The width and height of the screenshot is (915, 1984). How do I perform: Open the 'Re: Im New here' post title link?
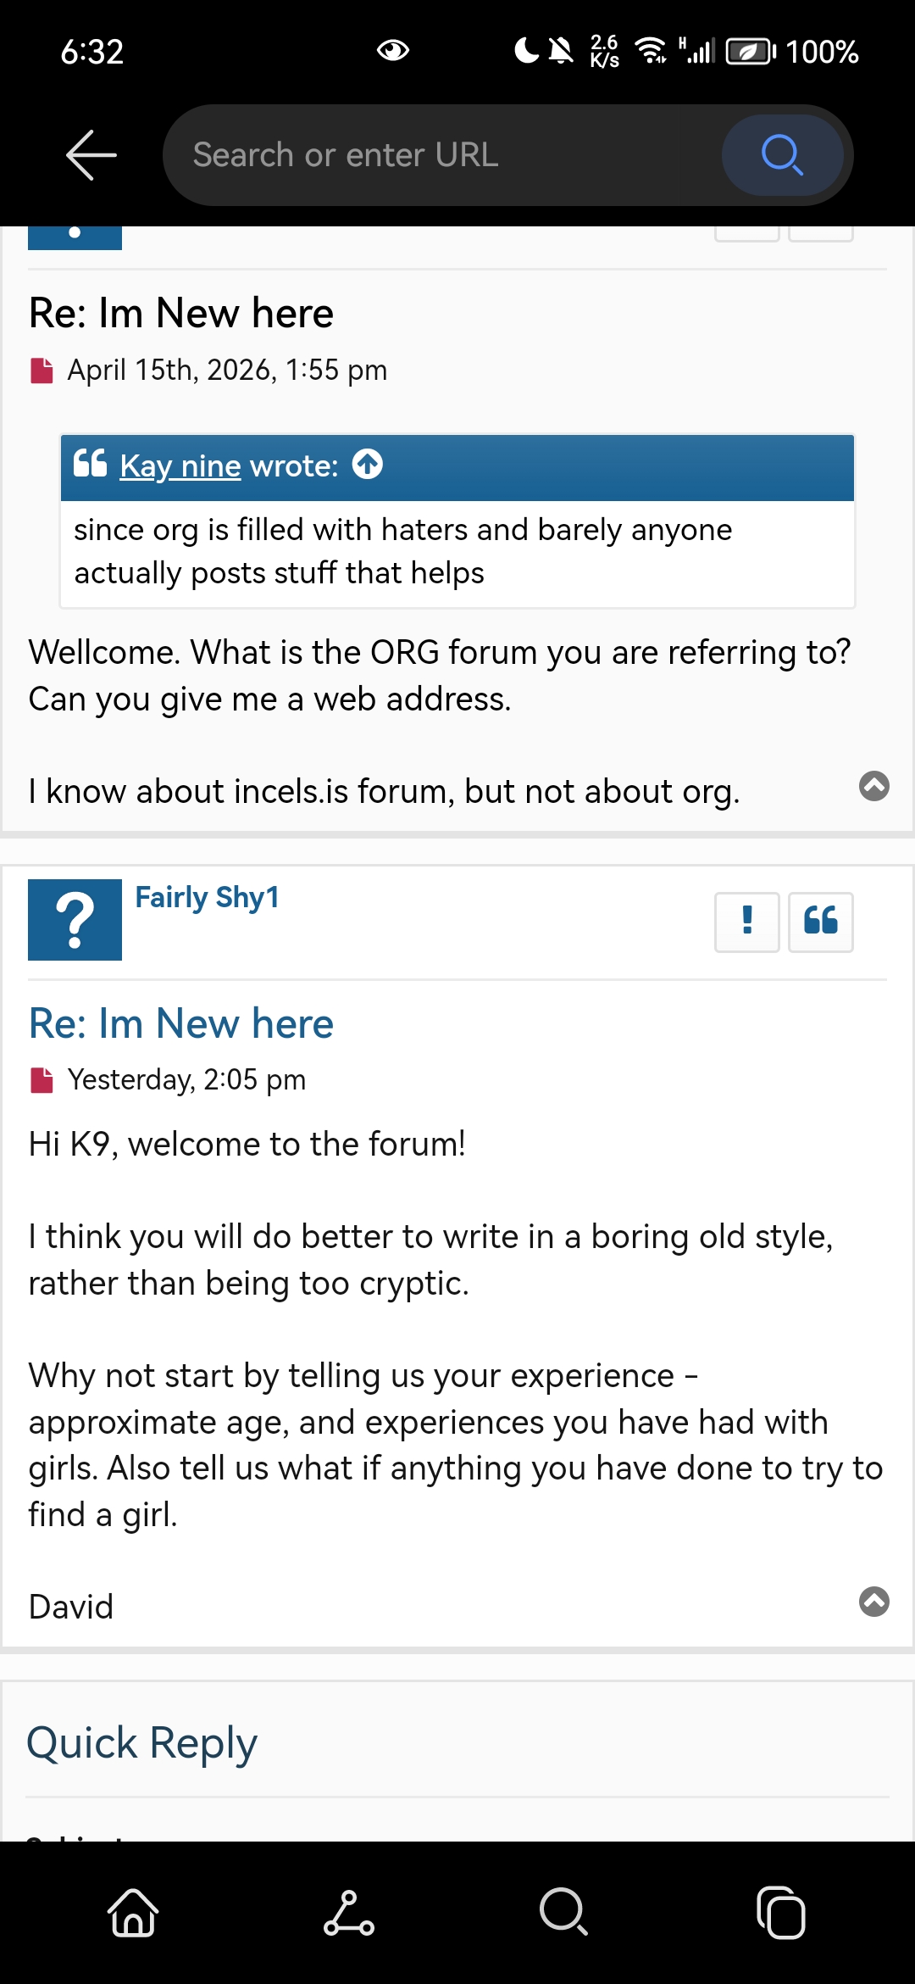(181, 1023)
